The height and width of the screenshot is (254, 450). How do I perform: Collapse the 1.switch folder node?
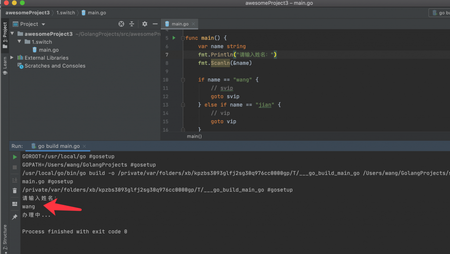click(x=19, y=42)
